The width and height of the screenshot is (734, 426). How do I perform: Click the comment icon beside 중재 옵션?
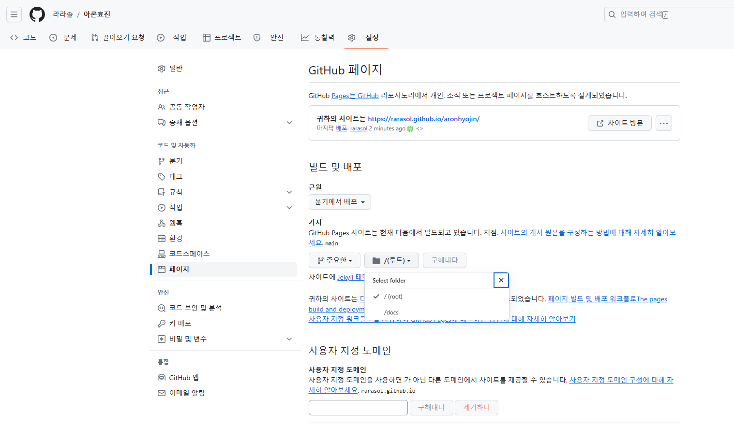(x=162, y=123)
